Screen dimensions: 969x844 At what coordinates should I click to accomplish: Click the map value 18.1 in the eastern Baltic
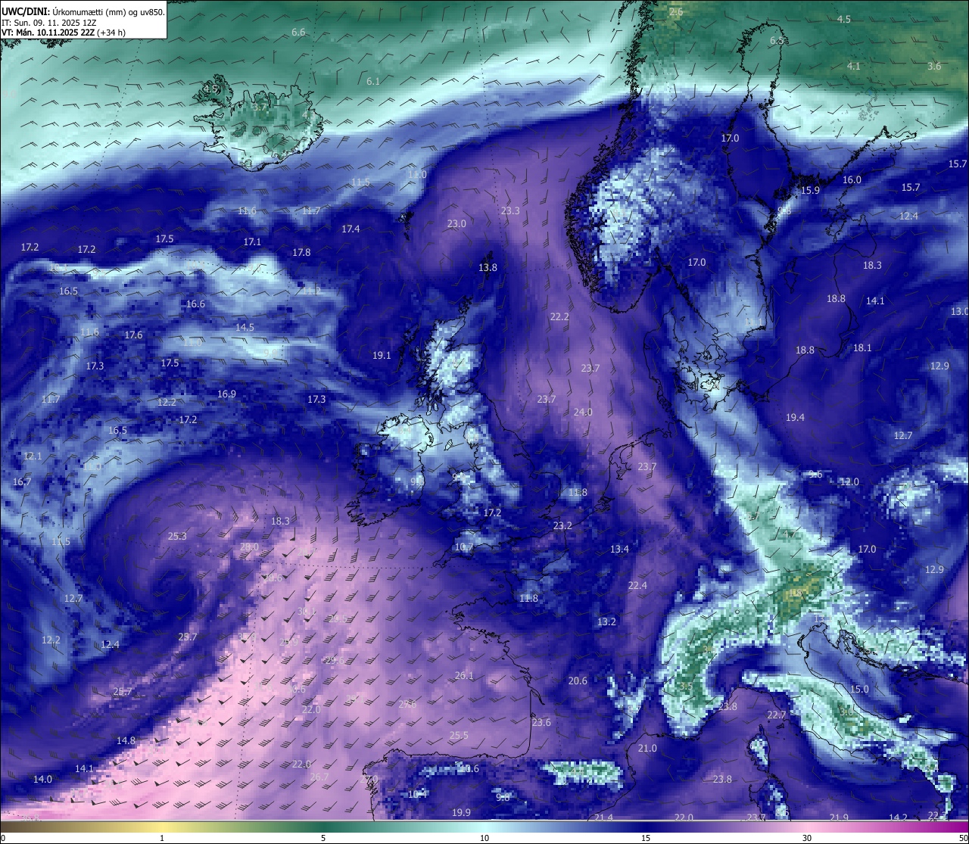coord(862,348)
